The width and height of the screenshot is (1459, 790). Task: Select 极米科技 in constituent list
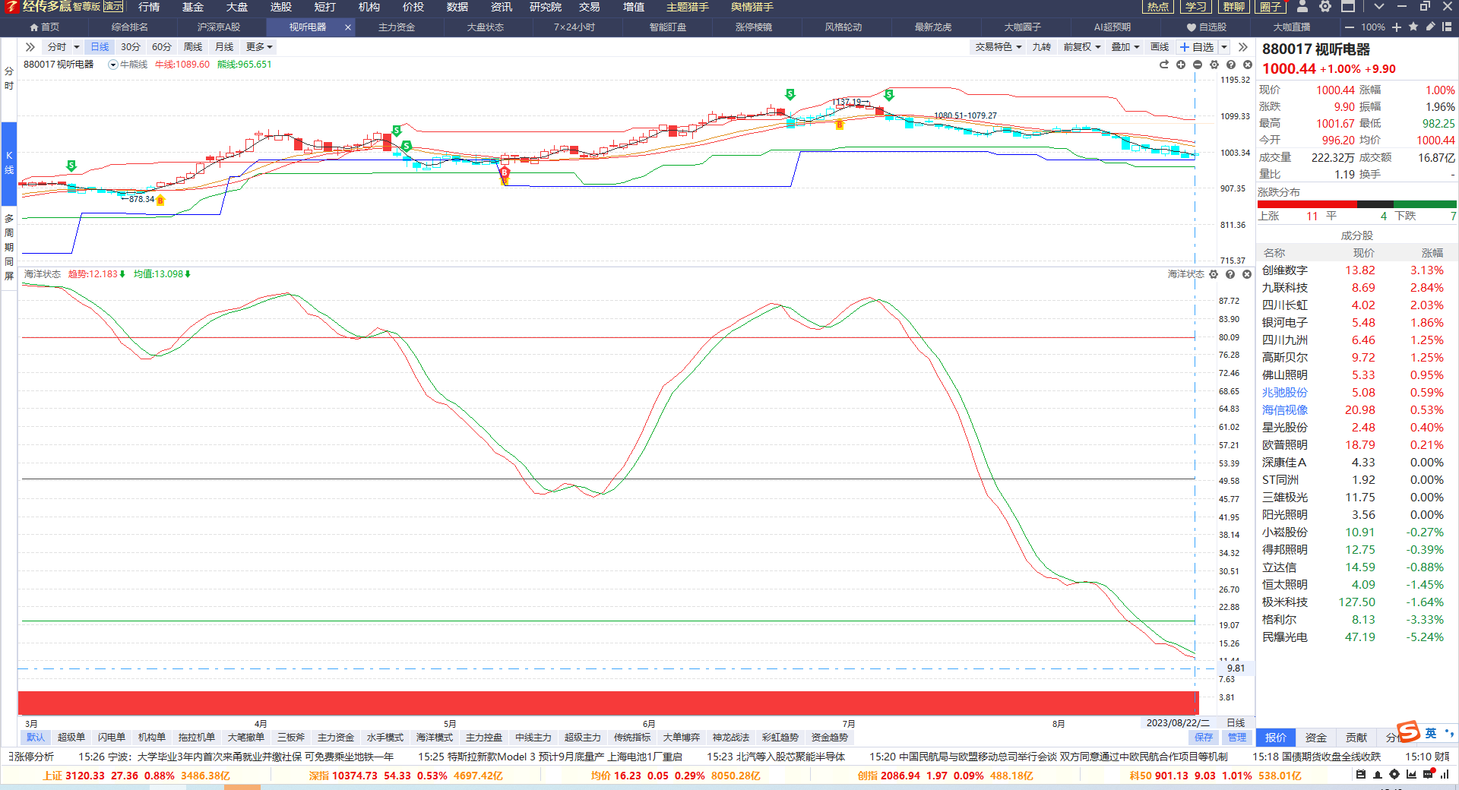(x=1357, y=602)
